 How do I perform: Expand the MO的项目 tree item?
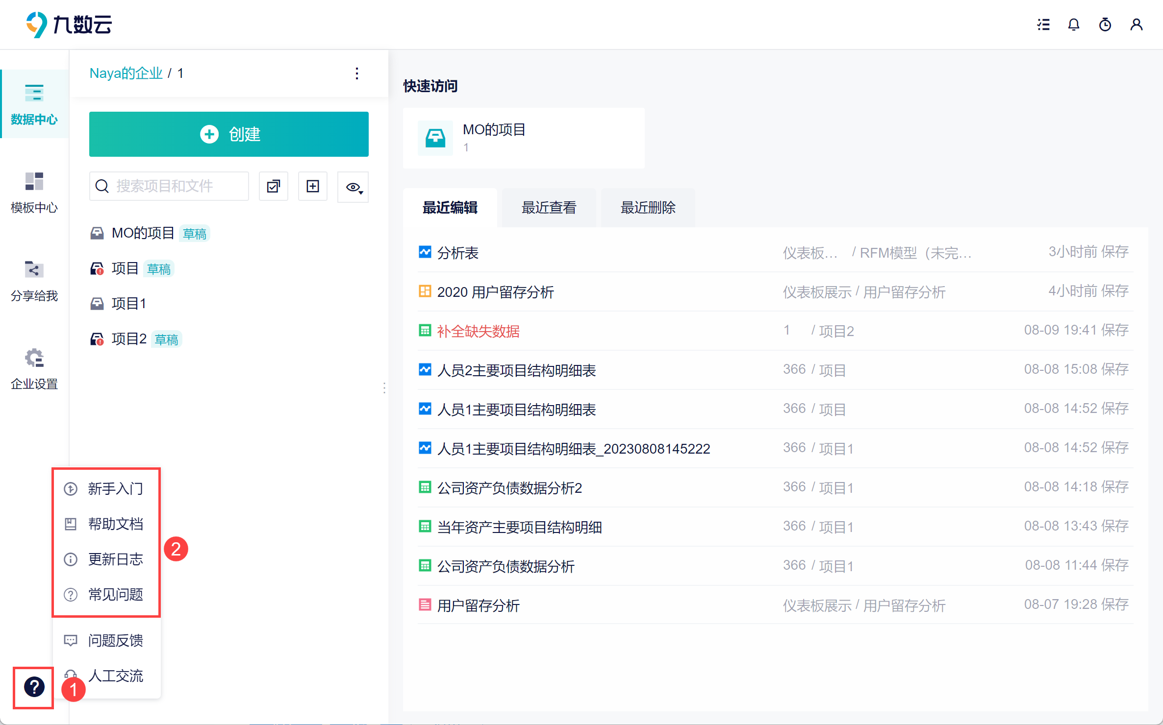point(143,233)
